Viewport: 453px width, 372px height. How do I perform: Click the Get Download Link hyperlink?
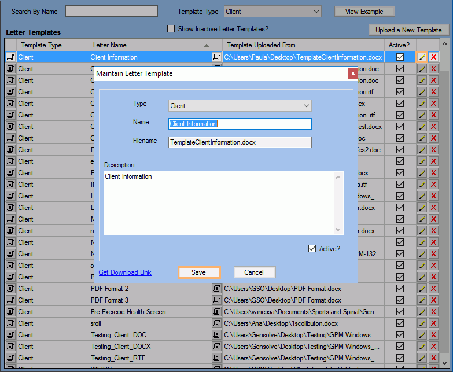tap(125, 272)
